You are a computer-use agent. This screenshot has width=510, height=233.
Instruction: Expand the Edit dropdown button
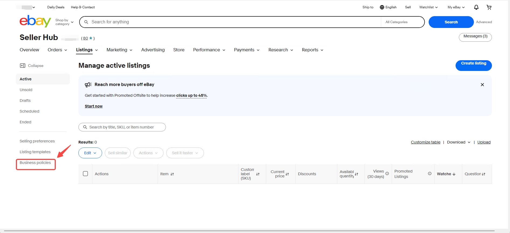pyautogui.click(x=90, y=153)
